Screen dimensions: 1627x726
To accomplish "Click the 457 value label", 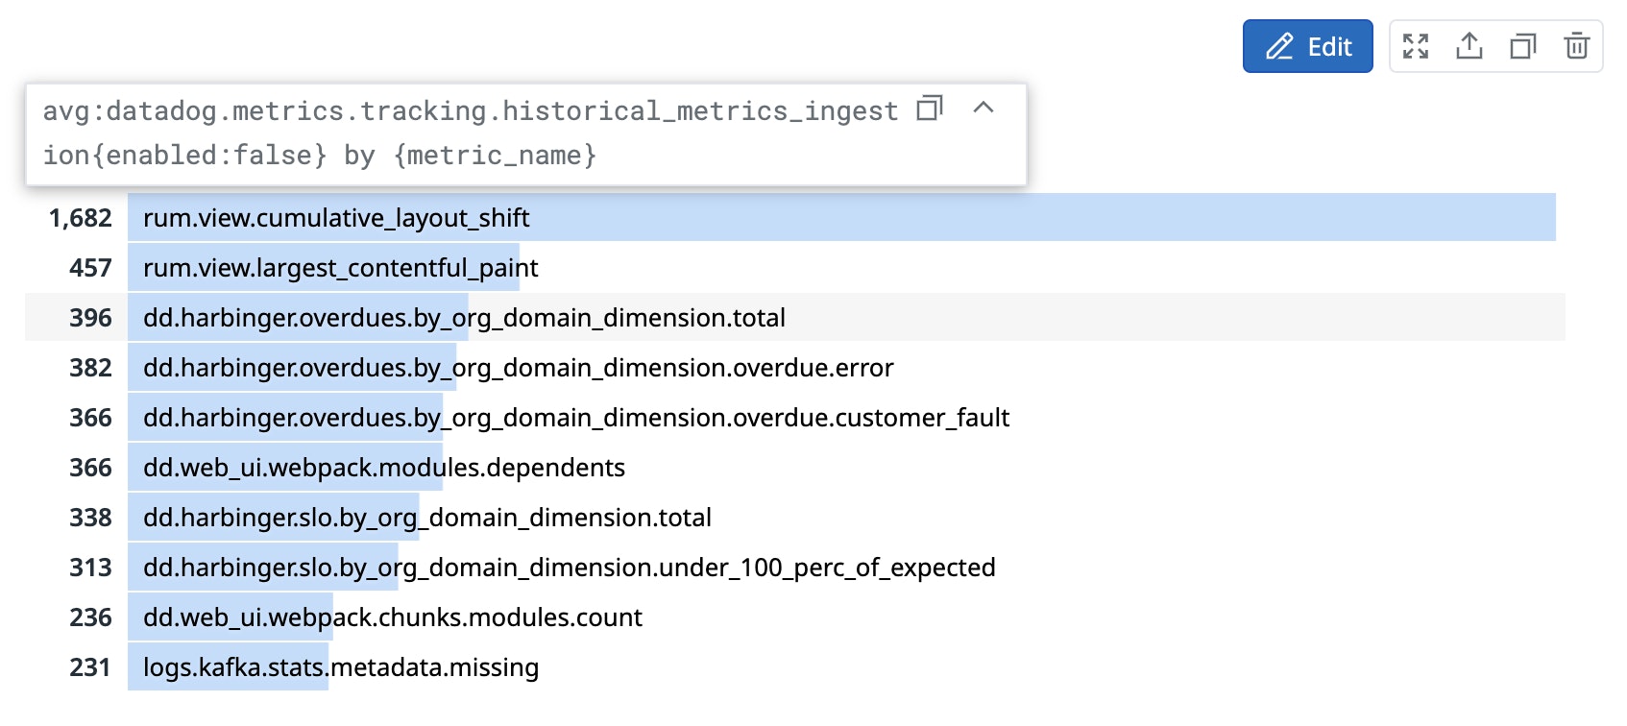I will click(90, 268).
